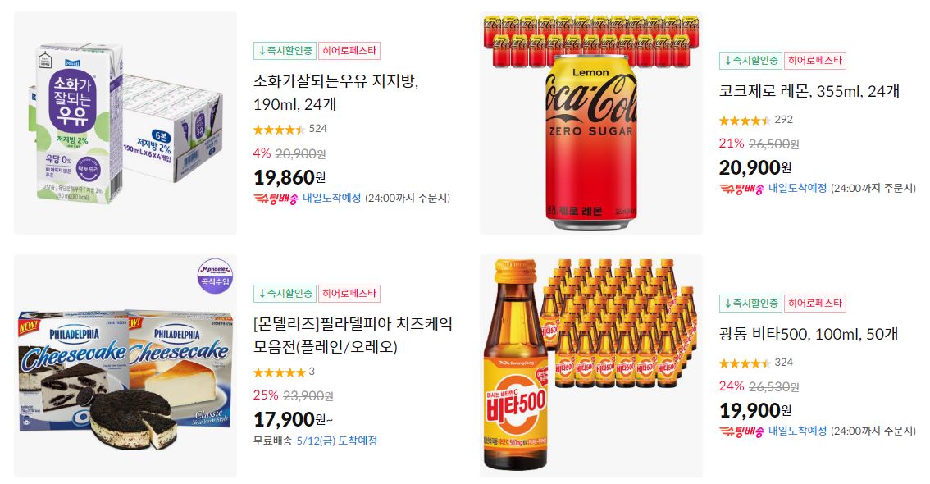Viewport: 930px width, 484px height.
Task: Click the 19,860원 price on milk item
Action: click(289, 177)
